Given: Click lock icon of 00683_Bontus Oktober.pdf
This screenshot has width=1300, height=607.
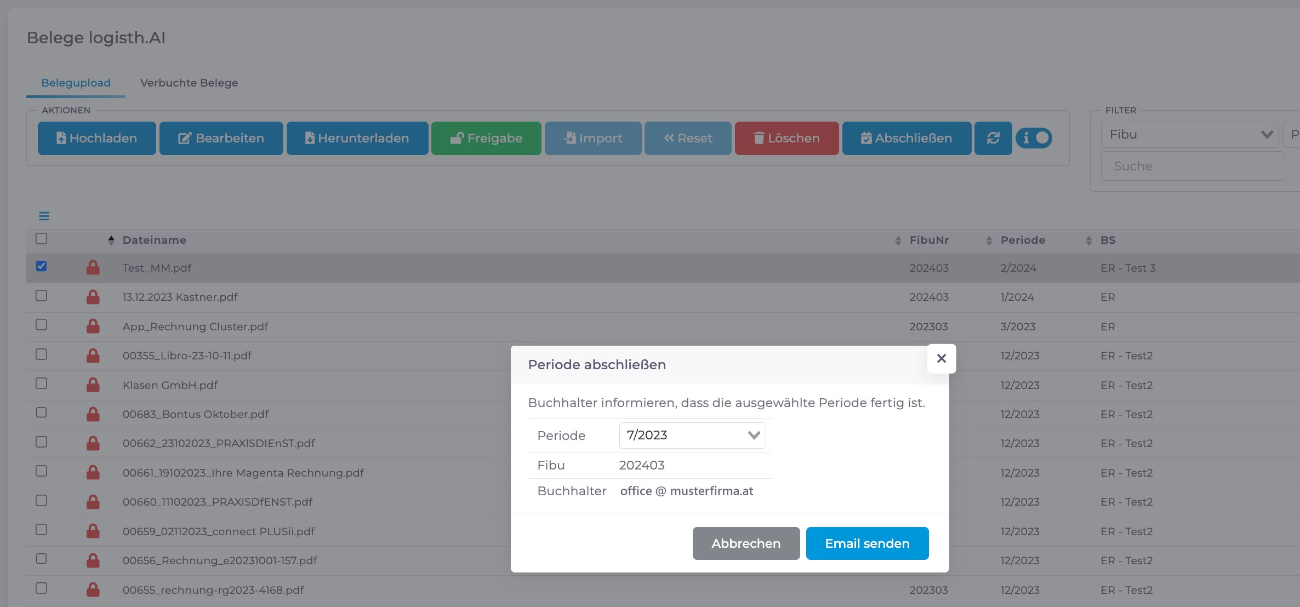Looking at the screenshot, I should coord(93,414).
